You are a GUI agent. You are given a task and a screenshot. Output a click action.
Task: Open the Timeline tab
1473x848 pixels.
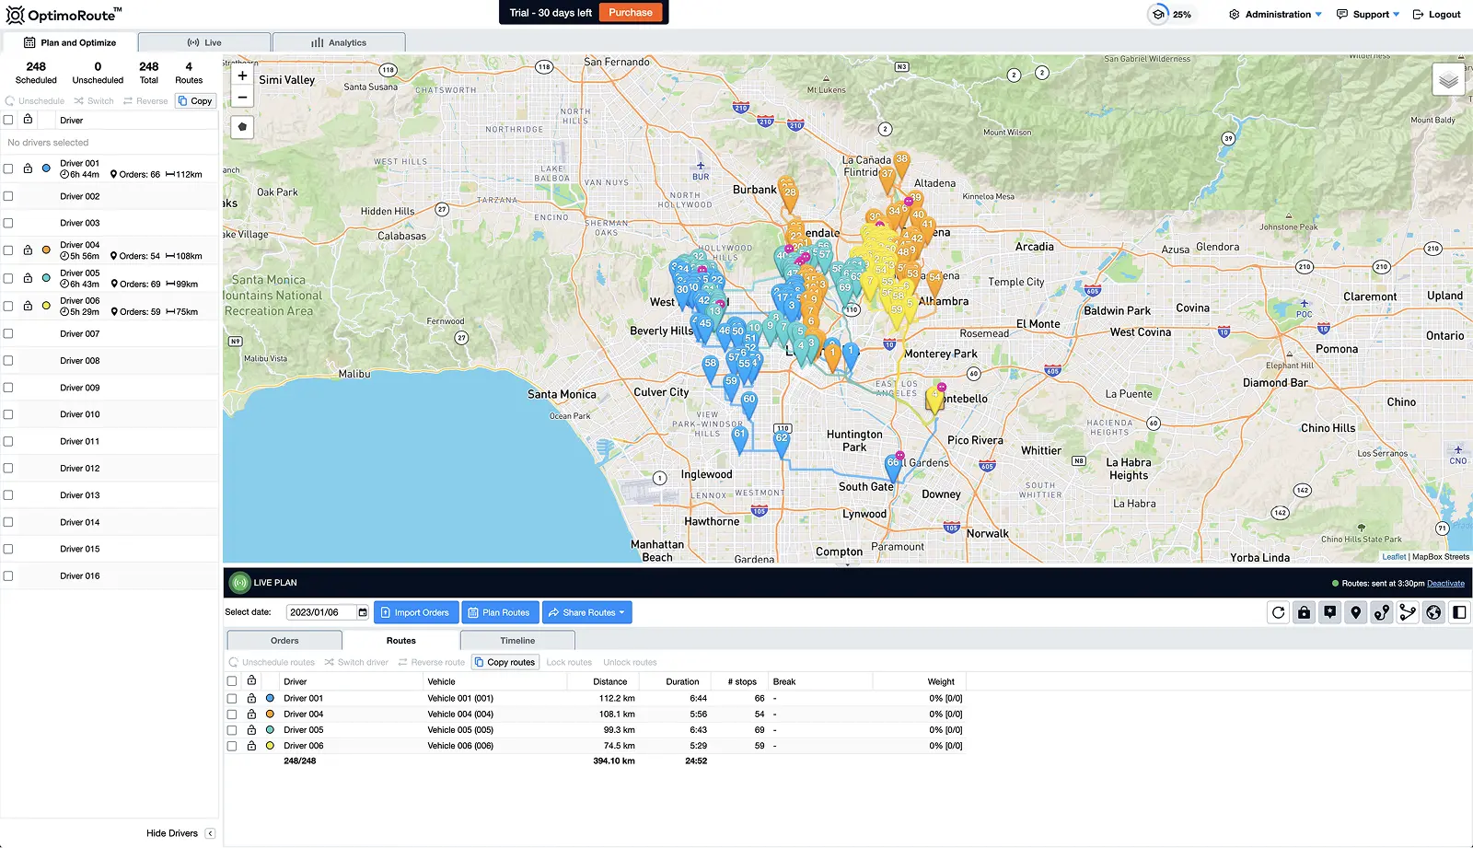click(x=517, y=640)
